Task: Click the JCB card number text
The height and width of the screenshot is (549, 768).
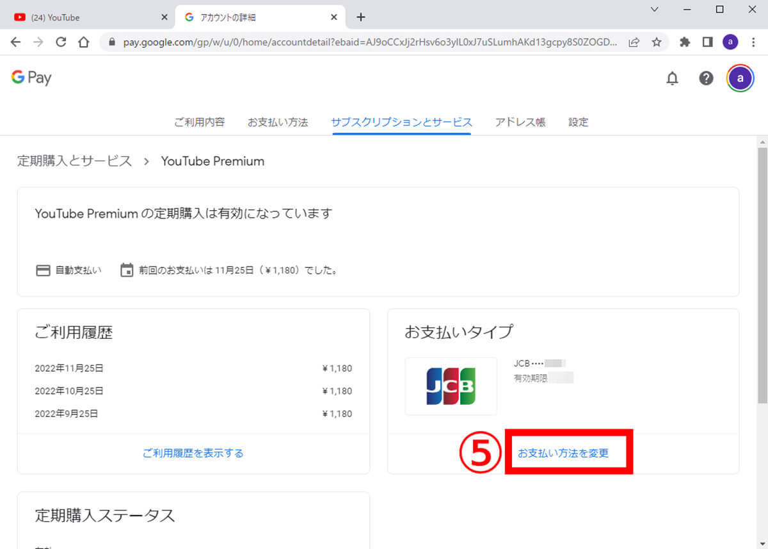Action: point(540,363)
